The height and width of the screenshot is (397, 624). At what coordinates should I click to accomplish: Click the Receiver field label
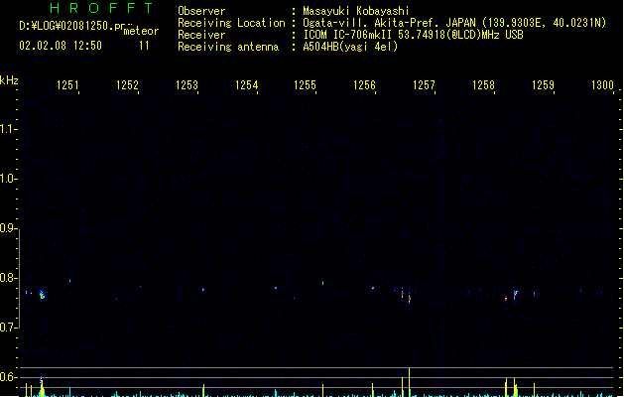click(x=201, y=35)
